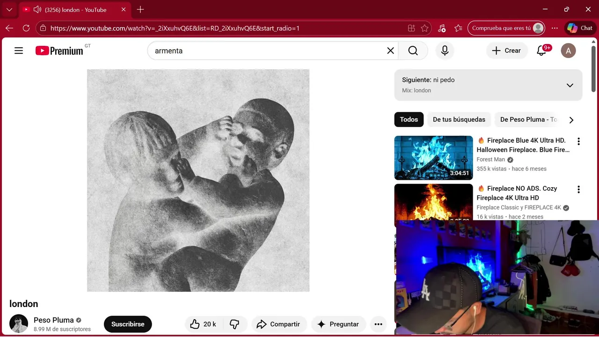599x337 pixels.
Task: Open browser settings three-dot menu
Action: point(555,28)
